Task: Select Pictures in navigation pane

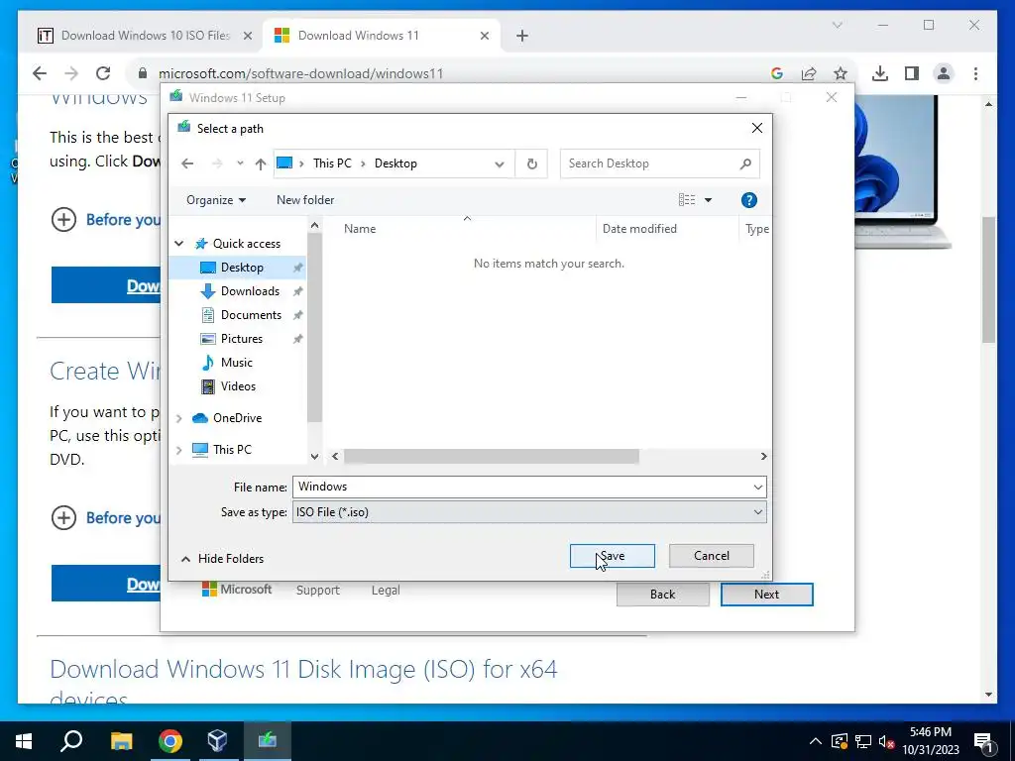Action: pos(242,339)
